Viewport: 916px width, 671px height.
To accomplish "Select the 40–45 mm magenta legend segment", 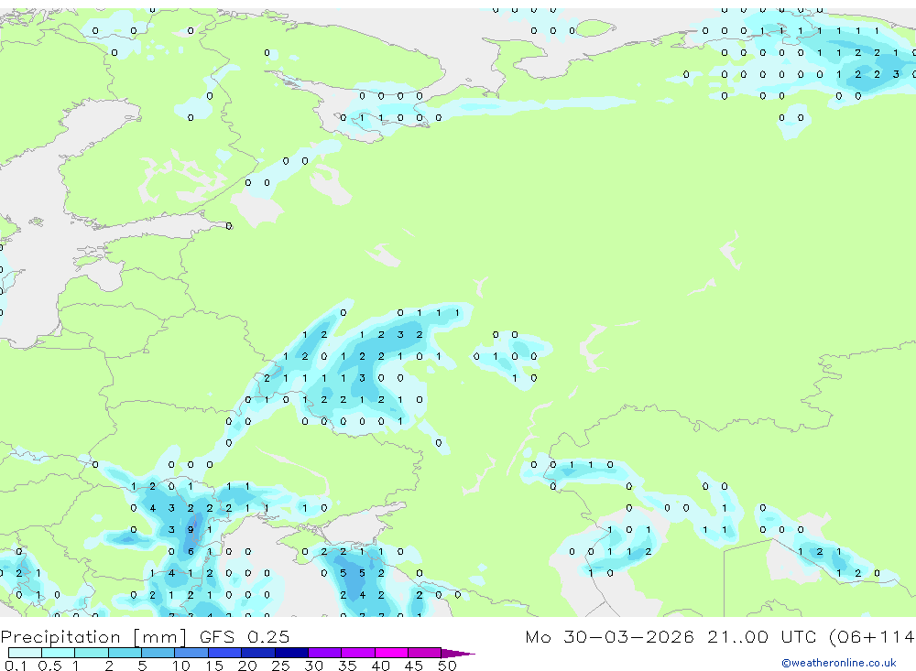I will tap(391, 653).
